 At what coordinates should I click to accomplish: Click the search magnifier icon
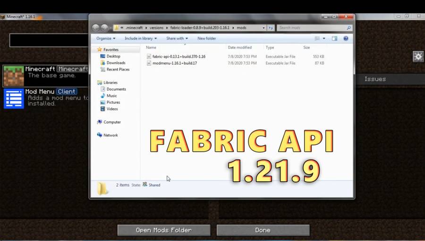[348, 28]
